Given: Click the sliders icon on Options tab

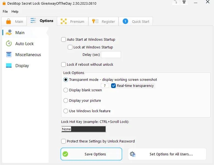Looking at the screenshot, I should tap(33, 21).
